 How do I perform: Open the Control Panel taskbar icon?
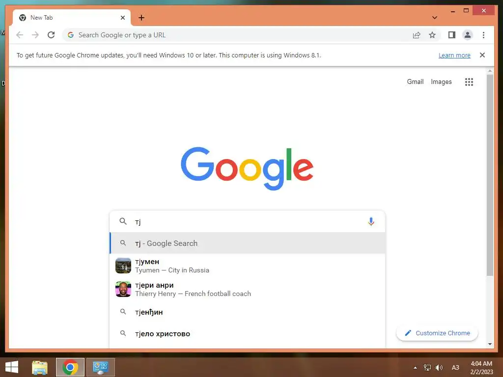click(x=100, y=367)
